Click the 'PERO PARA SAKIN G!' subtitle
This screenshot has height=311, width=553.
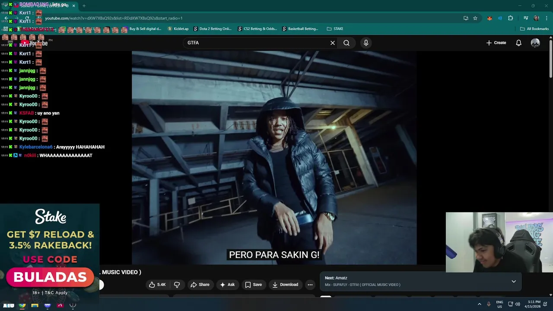[x=274, y=255]
